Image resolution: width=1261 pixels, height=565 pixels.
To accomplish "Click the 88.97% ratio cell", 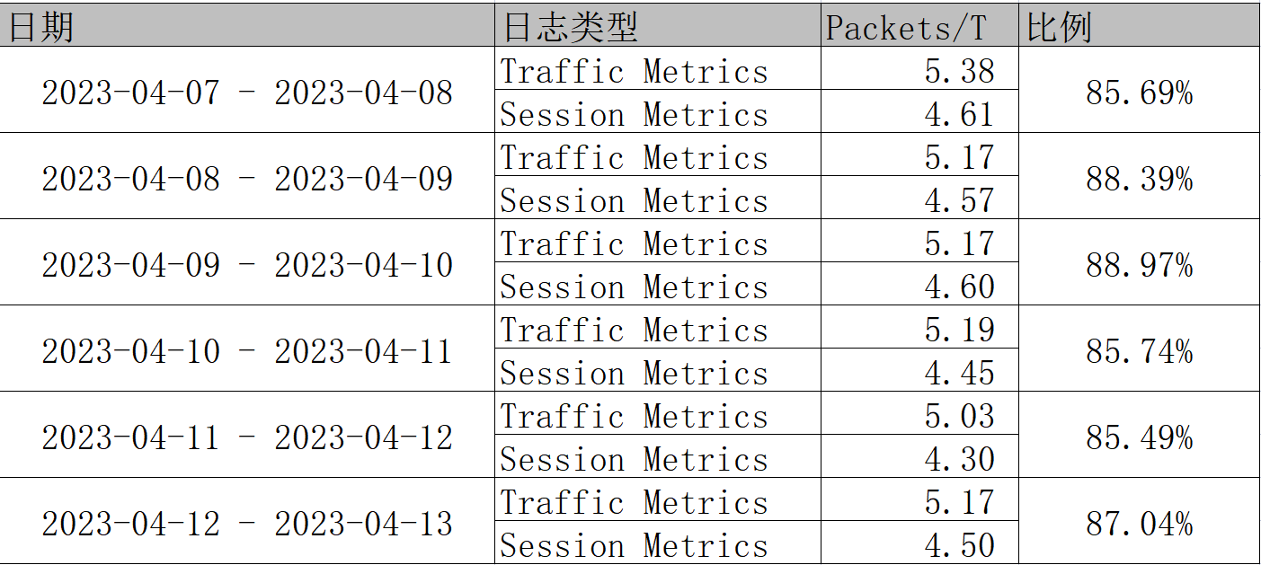I will tap(1139, 264).
